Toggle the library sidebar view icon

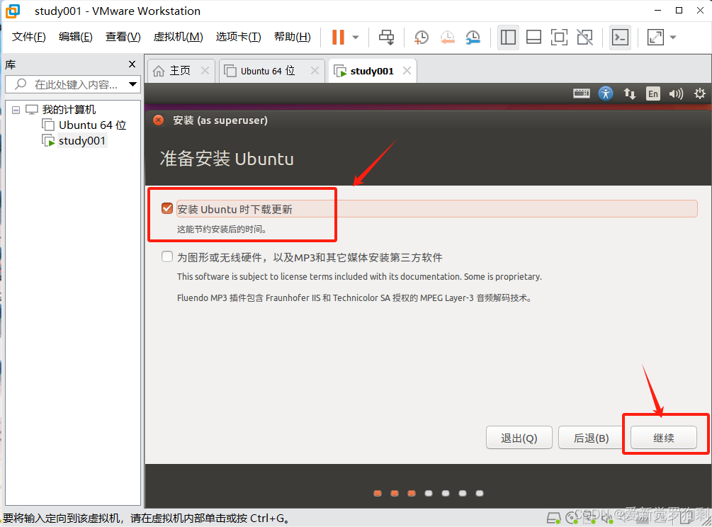(508, 38)
